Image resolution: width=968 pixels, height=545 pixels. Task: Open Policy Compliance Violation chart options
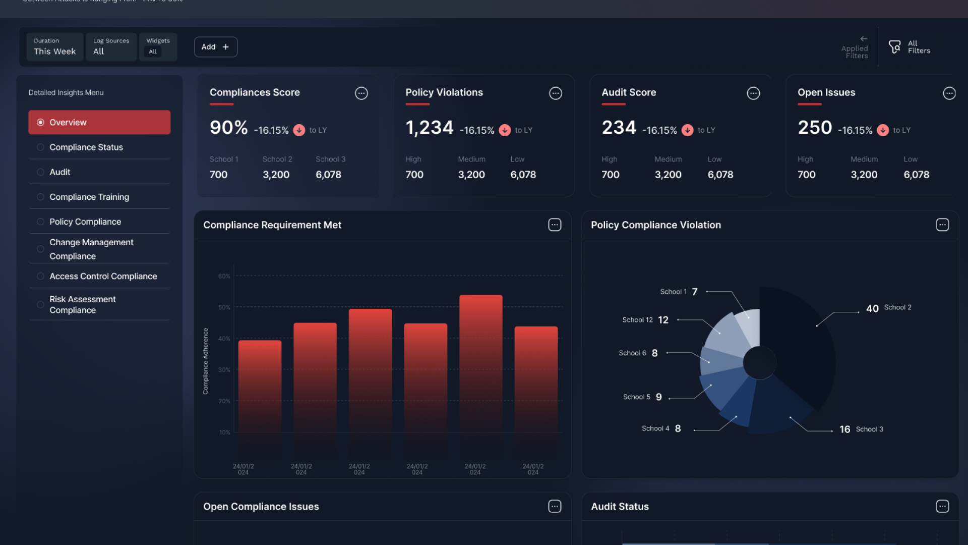[x=942, y=225]
